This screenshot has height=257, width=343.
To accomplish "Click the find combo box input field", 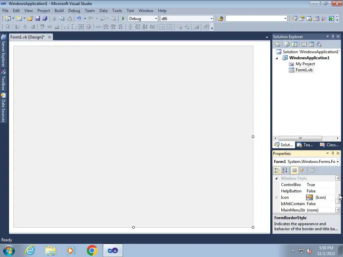I will (254, 19).
